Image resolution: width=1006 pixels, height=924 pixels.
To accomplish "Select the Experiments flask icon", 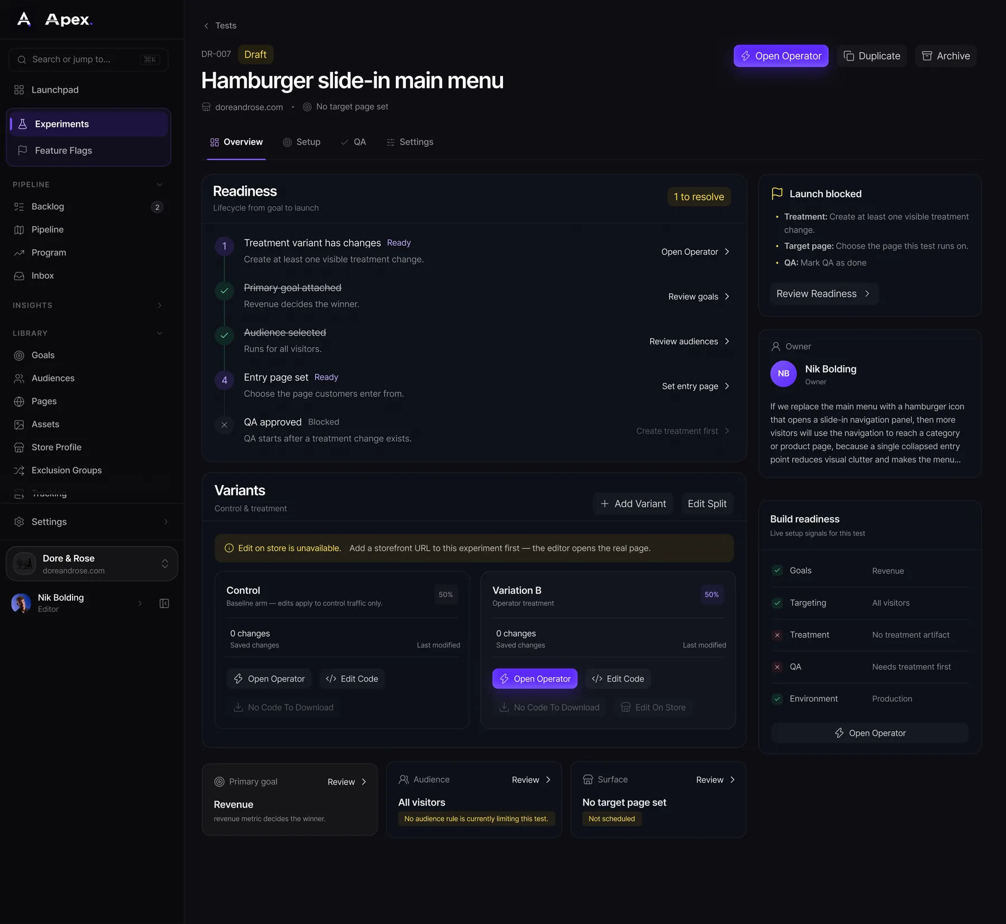I will [x=22, y=124].
